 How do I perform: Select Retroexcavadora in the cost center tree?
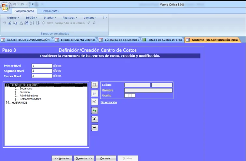pyautogui.click(x=30, y=99)
